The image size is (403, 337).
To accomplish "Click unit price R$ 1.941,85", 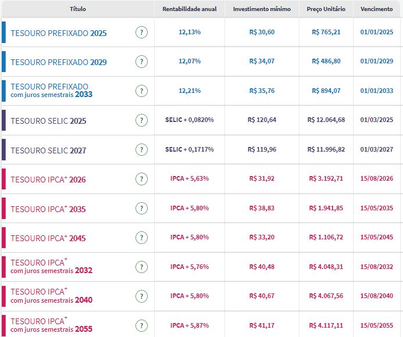I will tap(326, 208).
